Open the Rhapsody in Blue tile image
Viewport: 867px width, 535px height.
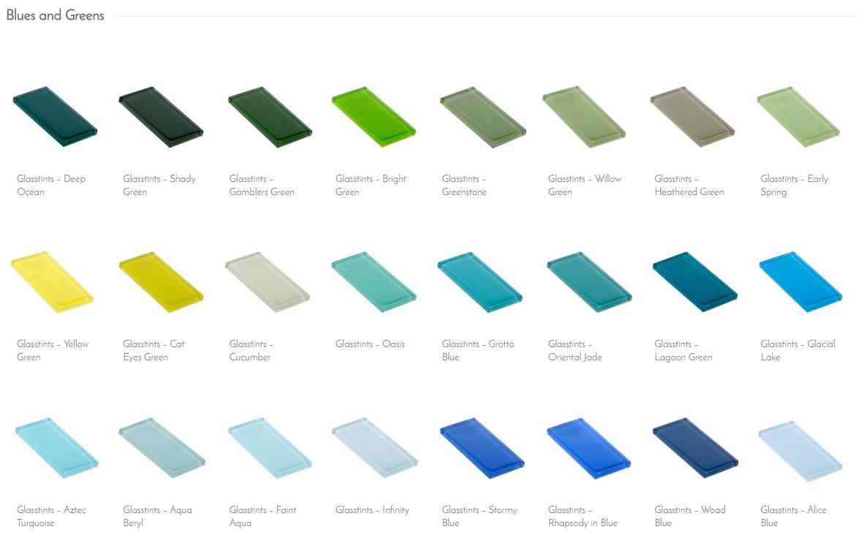click(588, 448)
